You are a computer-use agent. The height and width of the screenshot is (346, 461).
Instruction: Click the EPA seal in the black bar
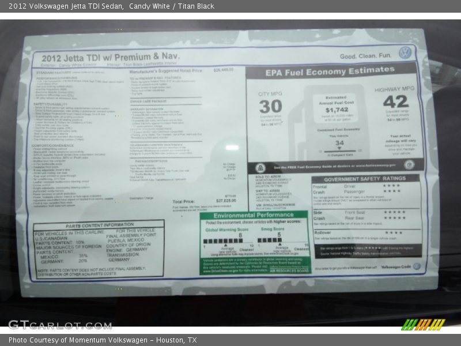point(260,168)
